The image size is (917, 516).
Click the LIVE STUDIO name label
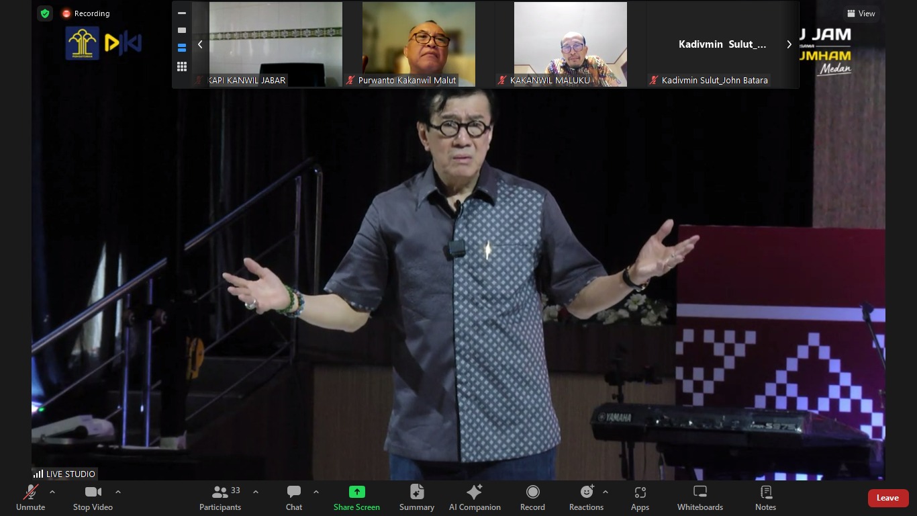64,474
